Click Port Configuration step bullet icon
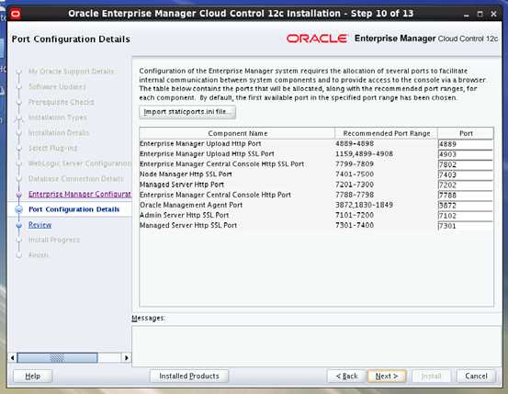 click(18, 209)
